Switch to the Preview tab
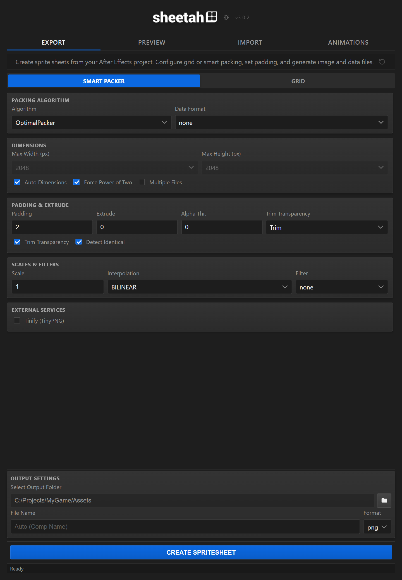The image size is (402, 580). pyautogui.click(x=152, y=42)
